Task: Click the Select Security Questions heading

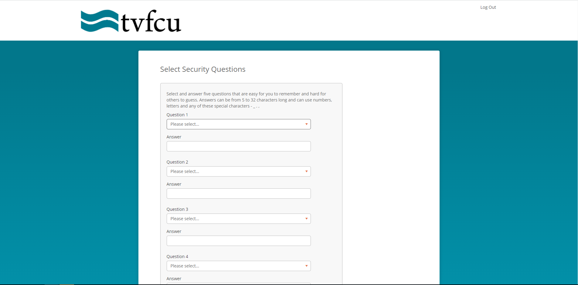Action: coord(203,69)
